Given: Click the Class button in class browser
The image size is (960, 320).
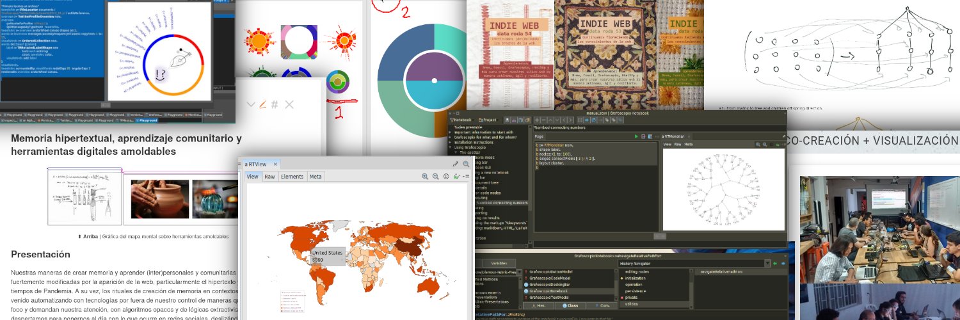Looking at the screenshot, I should [x=570, y=305].
